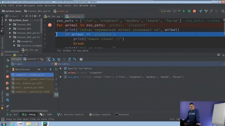Click scroll from source target icon in Project panel
Screen dimensions: 225x126
click(27, 16)
